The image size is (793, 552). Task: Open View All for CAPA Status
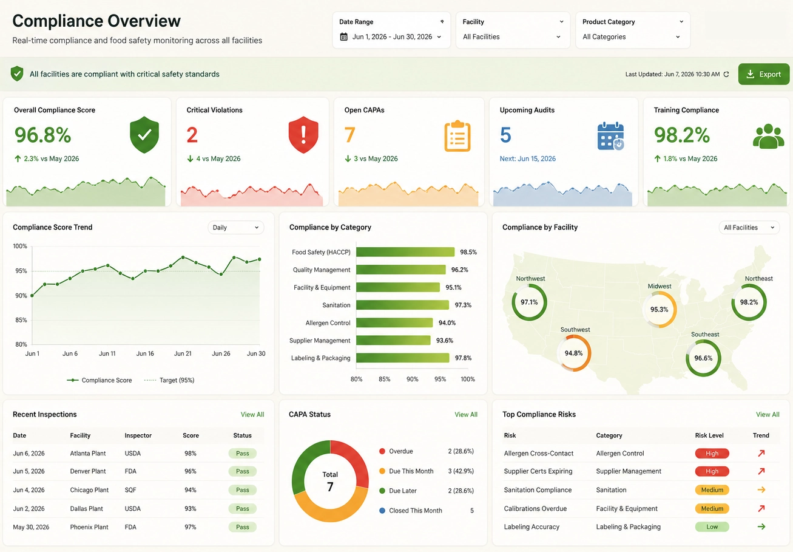point(466,415)
